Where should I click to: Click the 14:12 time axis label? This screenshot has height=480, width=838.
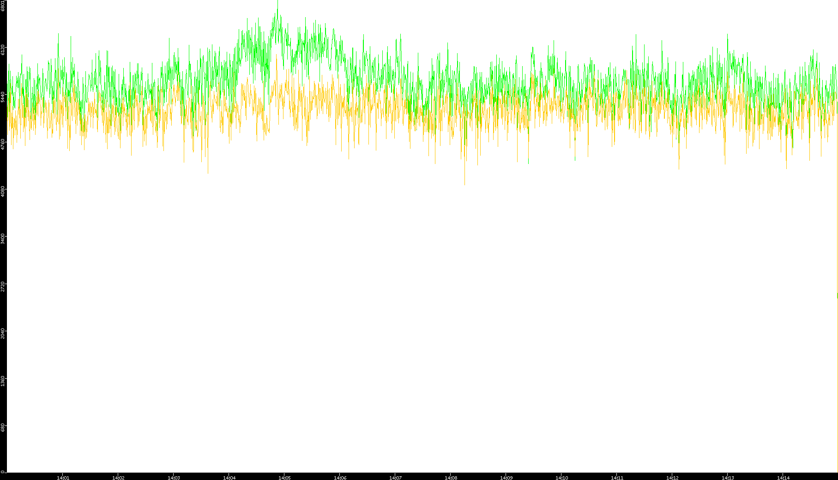coord(672,477)
